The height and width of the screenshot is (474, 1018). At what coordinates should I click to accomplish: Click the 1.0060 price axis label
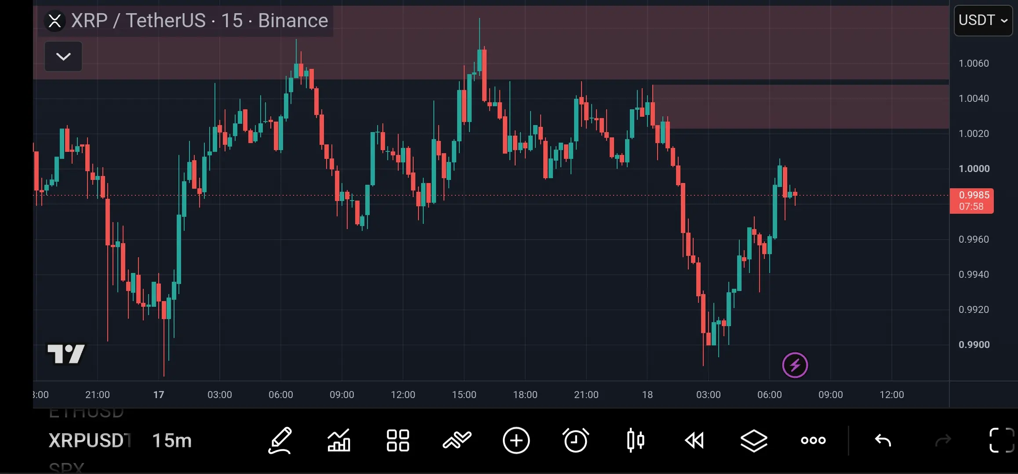tap(974, 64)
